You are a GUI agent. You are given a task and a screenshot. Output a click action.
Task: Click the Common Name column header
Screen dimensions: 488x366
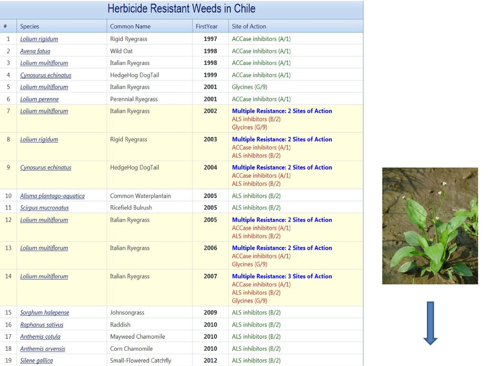point(149,26)
